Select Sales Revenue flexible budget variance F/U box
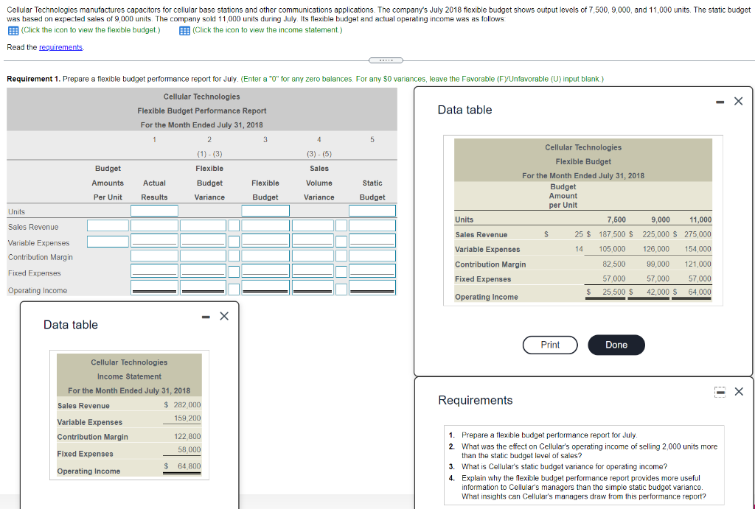755x509 pixels. click(x=234, y=225)
